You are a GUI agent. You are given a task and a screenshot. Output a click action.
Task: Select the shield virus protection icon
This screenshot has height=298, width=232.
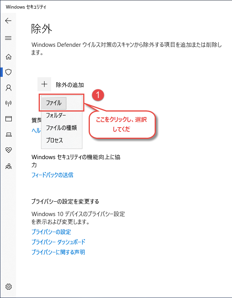[9, 72]
